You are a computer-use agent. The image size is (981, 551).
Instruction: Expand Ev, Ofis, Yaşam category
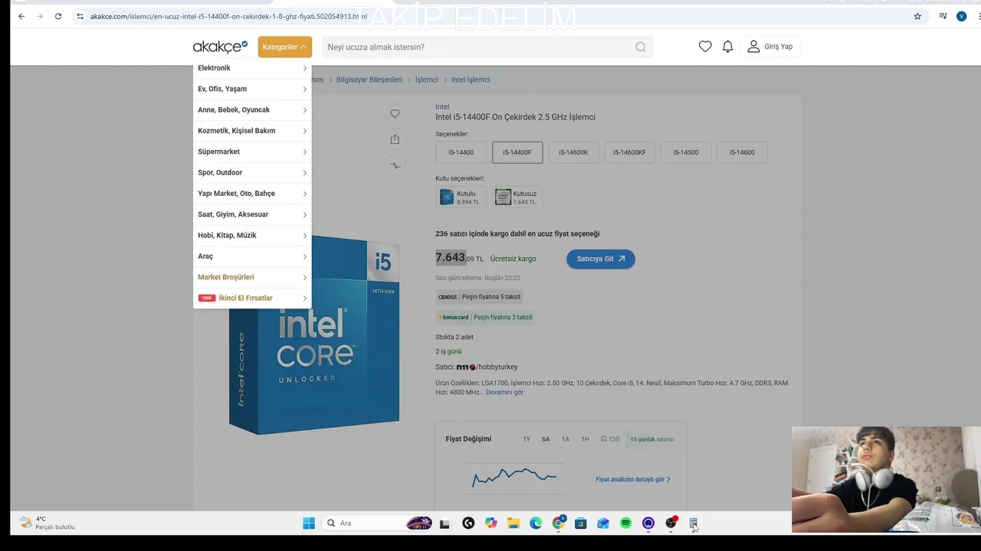[x=252, y=89]
